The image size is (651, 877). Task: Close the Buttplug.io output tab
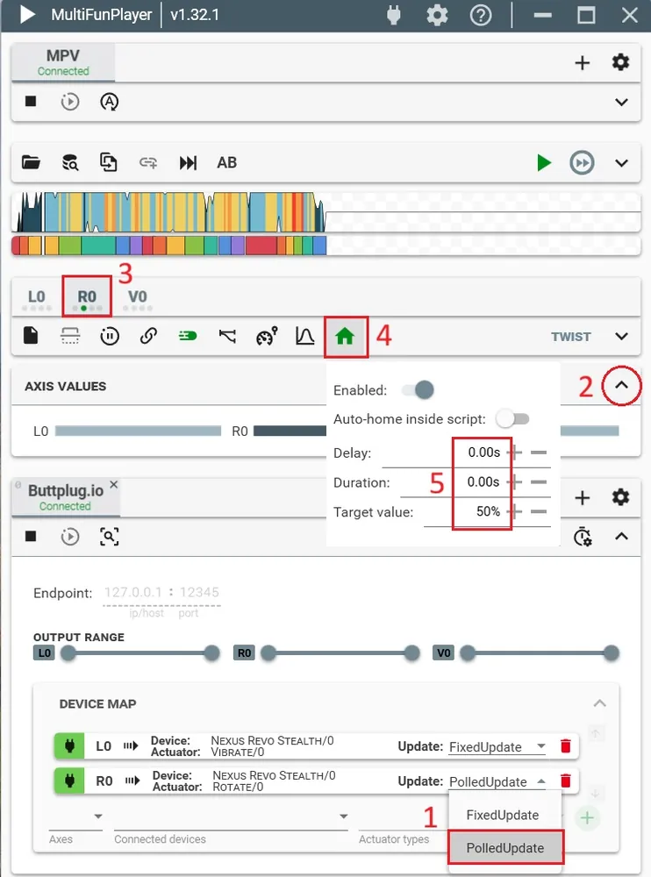[x=114, y=484]
